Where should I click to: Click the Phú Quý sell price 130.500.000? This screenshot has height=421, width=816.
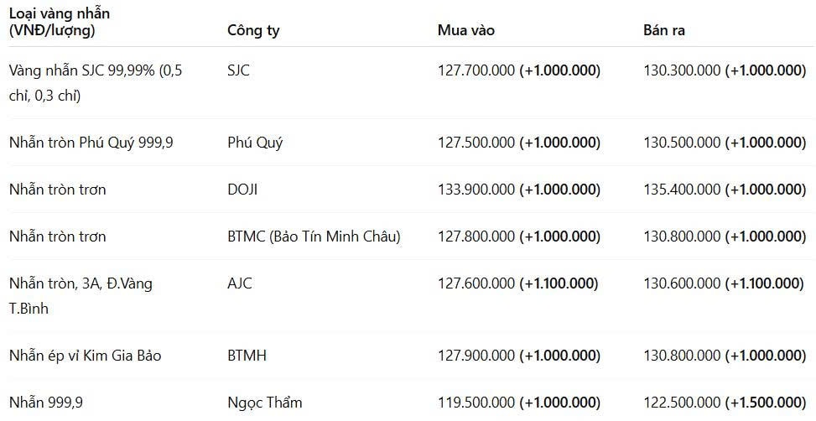click(x=682, y=143)
